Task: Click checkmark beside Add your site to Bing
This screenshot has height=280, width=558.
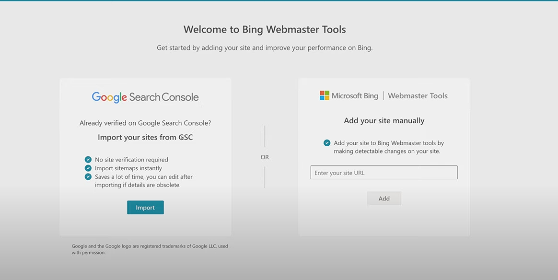Action: pyautogui.click(x=327, y=143)
